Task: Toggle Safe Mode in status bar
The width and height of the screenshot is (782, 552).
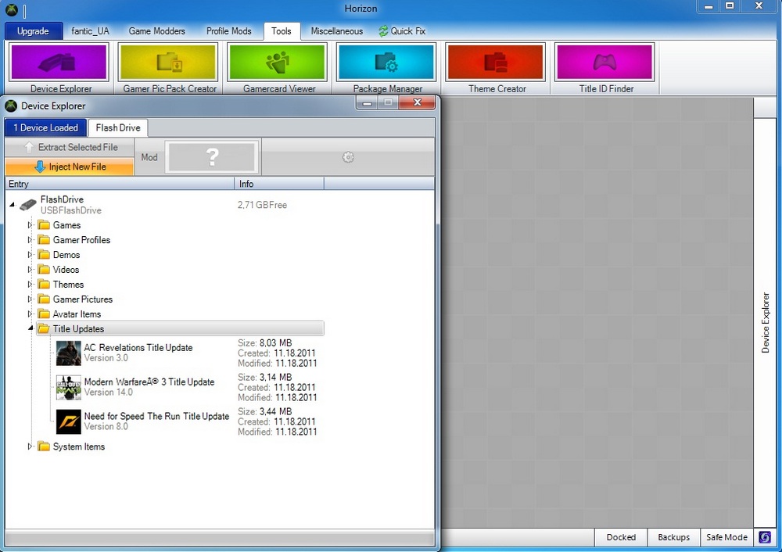Action: (726, 537)
